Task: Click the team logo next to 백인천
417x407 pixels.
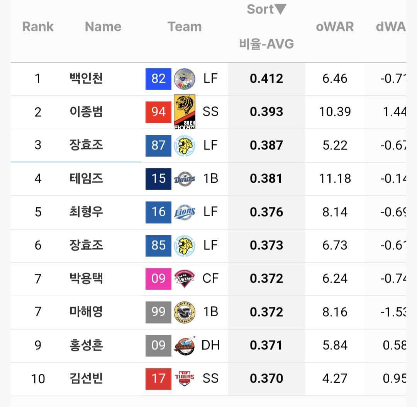Action: coord(185,79)
